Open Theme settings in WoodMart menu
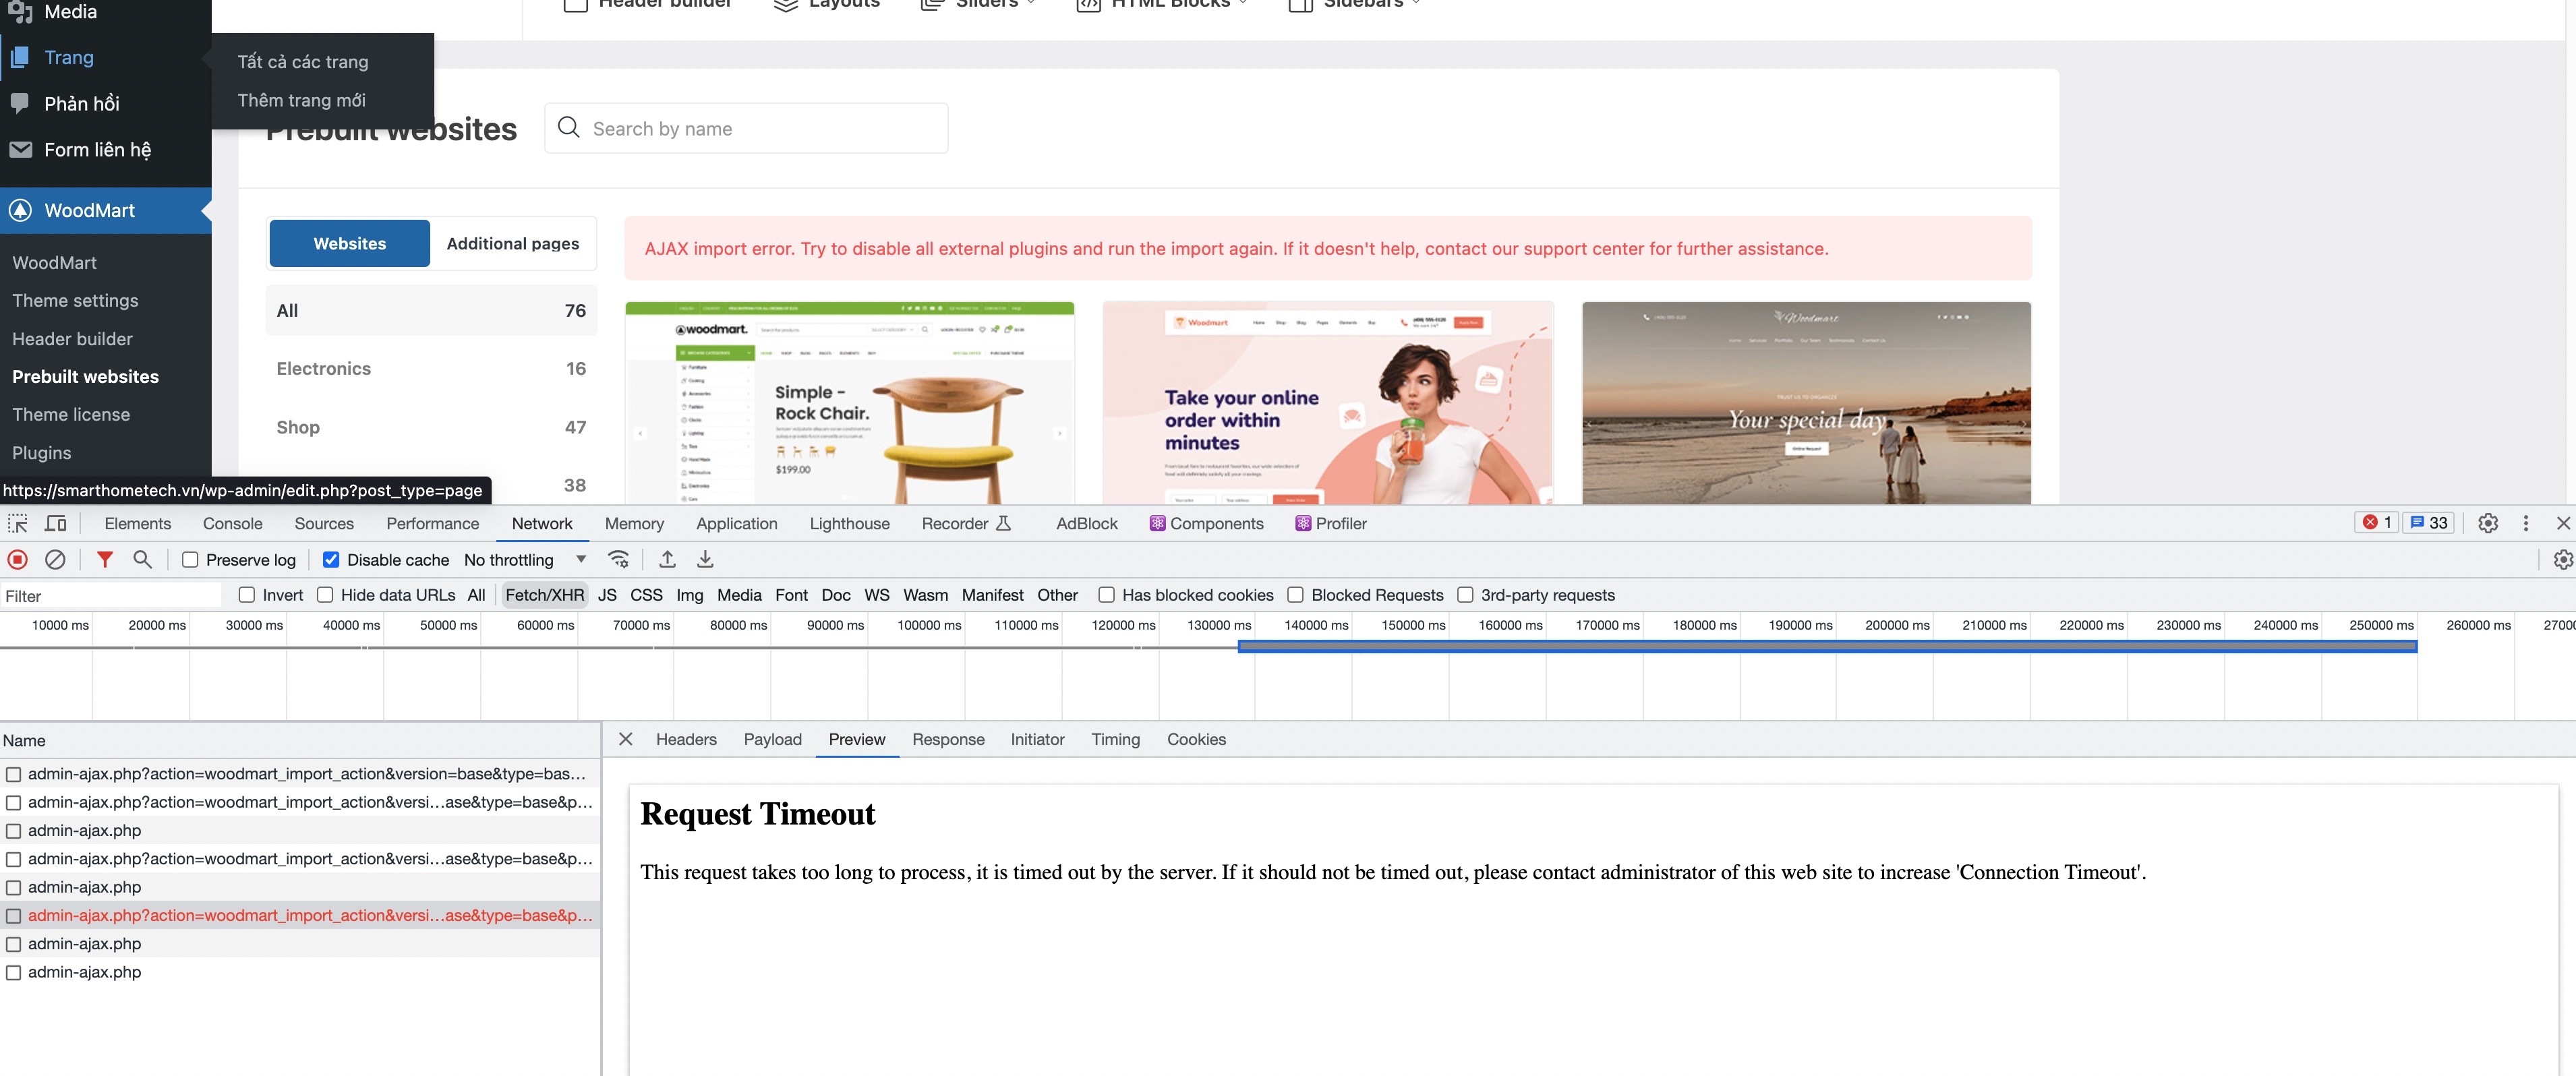The width and height of the screenshot is (2576, 1076). tap(75, 300)
